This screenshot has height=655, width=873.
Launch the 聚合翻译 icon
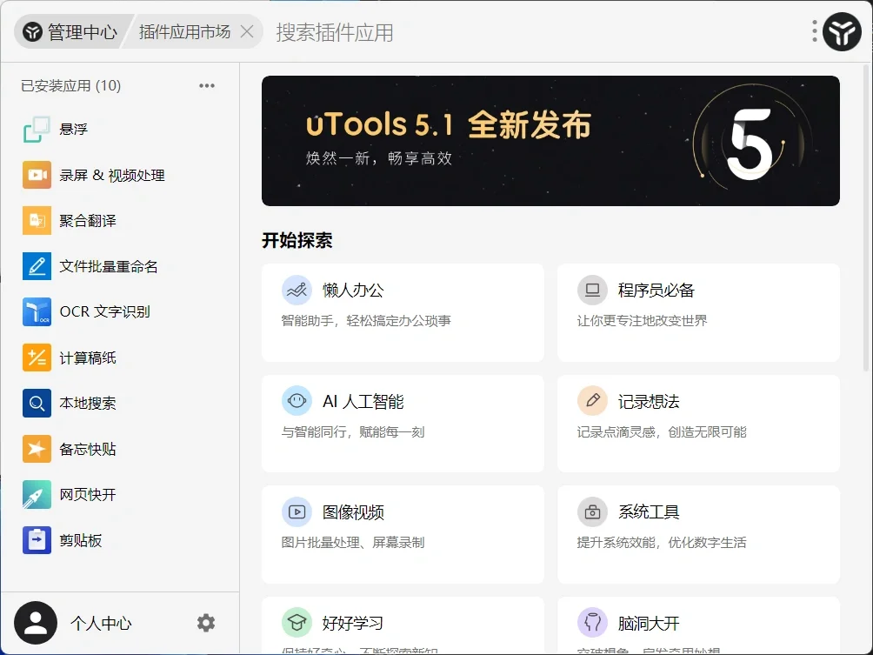(37, 221)
